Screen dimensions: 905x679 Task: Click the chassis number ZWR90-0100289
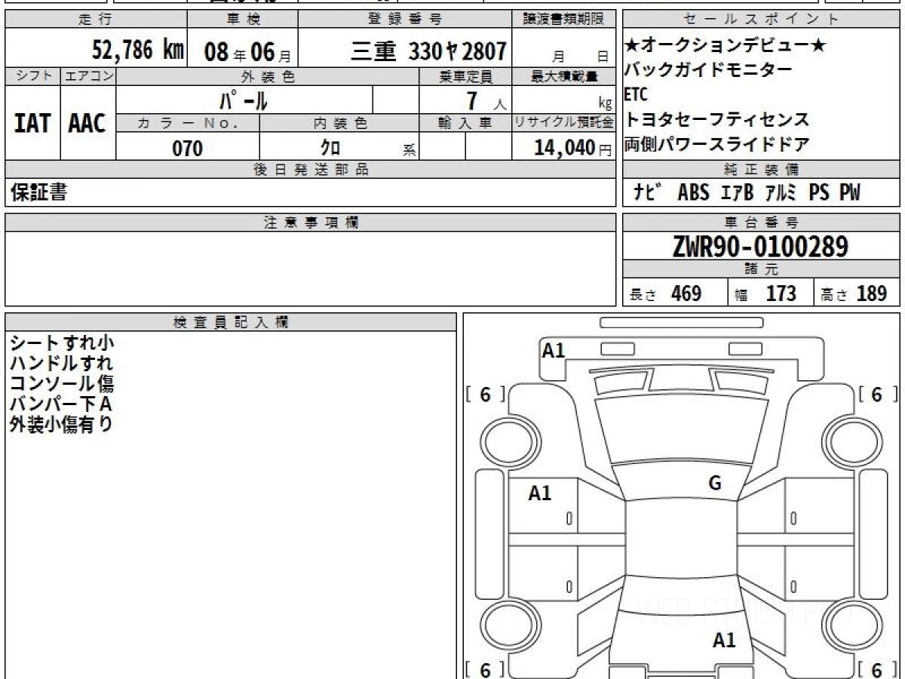coord(760,246)
